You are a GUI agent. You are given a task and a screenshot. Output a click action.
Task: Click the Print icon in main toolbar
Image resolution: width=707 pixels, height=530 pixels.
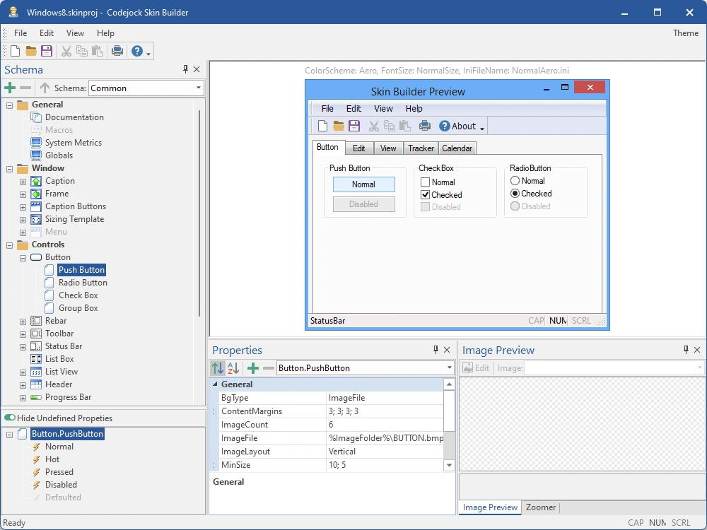tap(117, 51)
